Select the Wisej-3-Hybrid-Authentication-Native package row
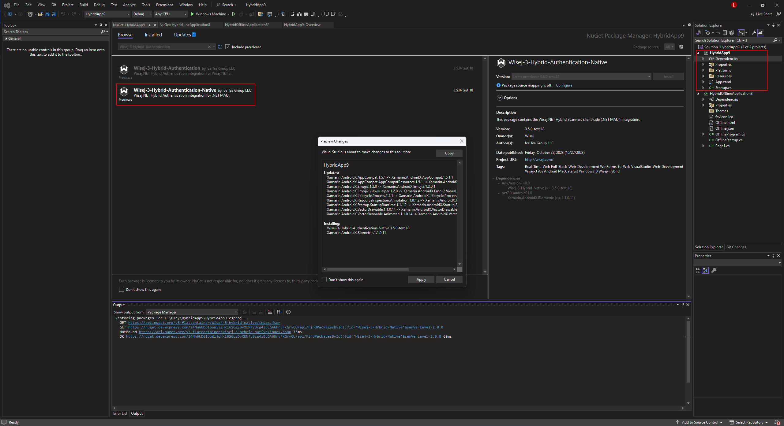Viewport: 784px width, 426px height. point(186,94)
